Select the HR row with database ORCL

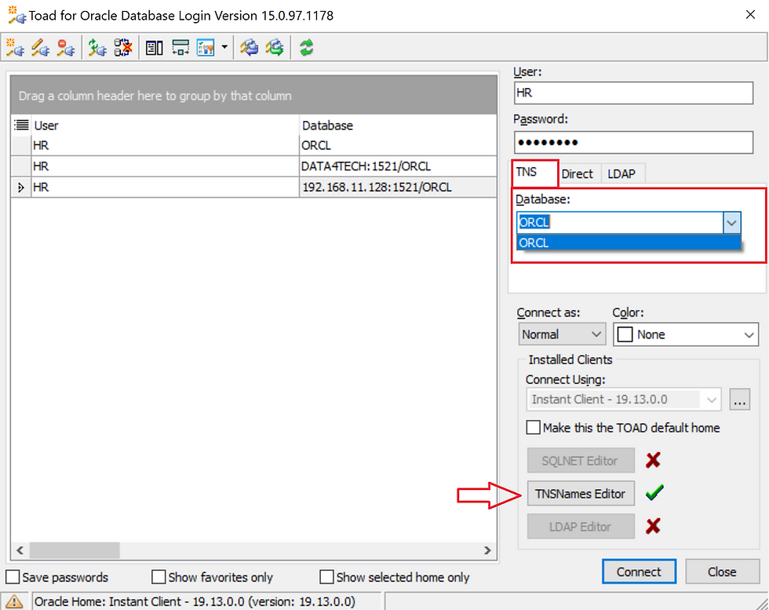tap(253, 145)
